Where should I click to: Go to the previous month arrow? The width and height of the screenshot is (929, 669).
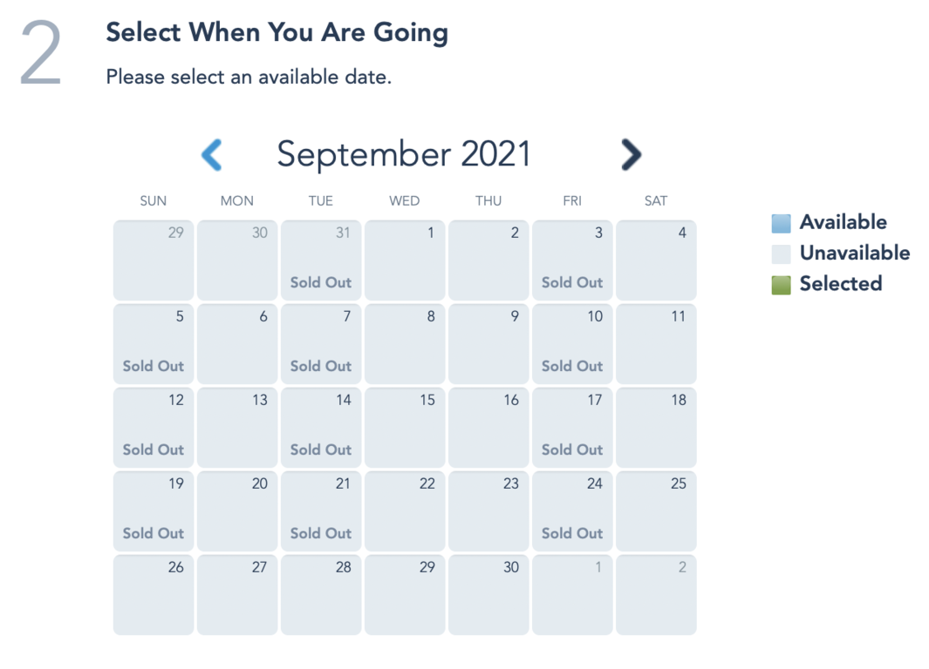[212, 155]
